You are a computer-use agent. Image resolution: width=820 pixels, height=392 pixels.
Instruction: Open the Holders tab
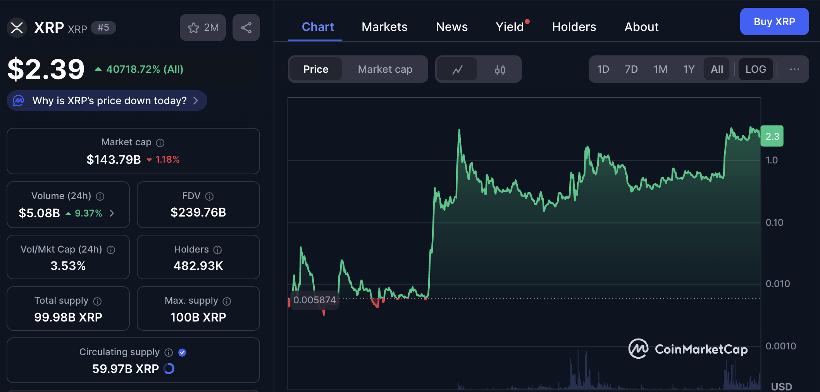pyautogui.click(x=574, y=27)
